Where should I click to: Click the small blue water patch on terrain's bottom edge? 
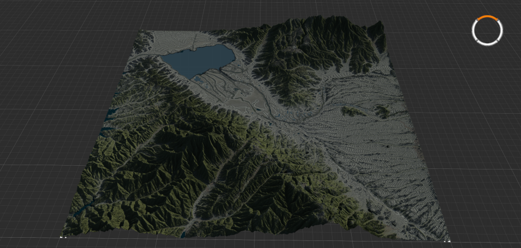click(183, 234)
